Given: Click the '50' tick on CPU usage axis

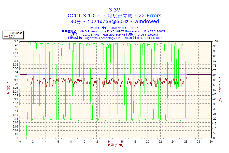Looking at the screenshot, I should tap(215, 90).
